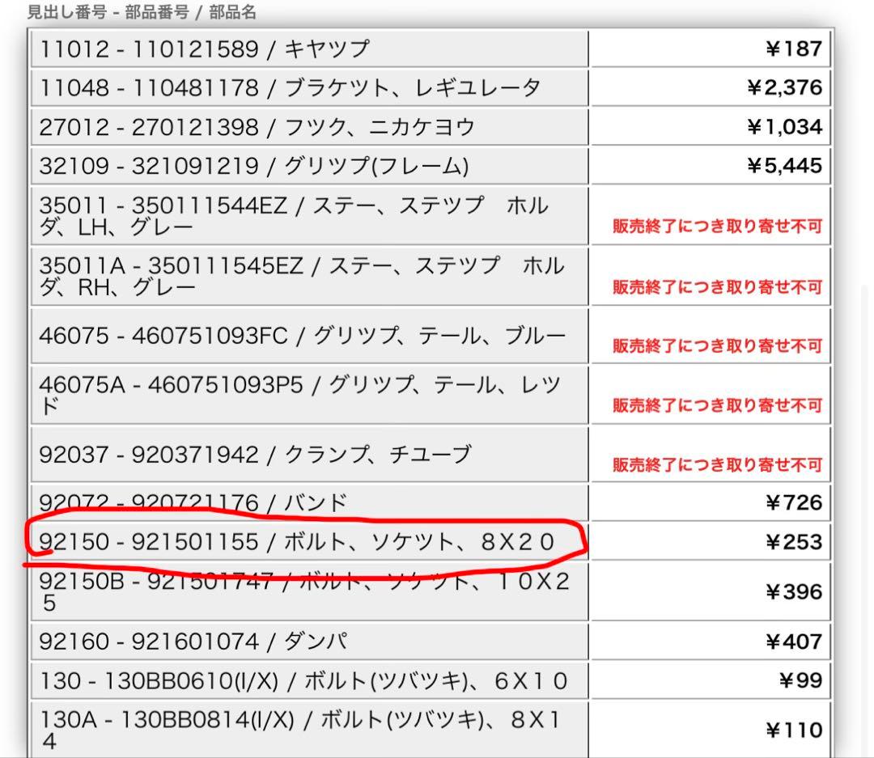Click the 46075 グリツプ、テール、ブルー entry

(x=309, y=336)
